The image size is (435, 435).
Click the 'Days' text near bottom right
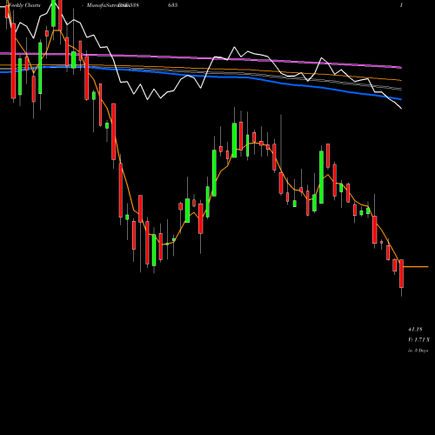(423, 351)
